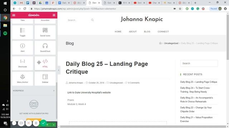229x128 pixels.
Task: Click the sidebar Search input field
Action: [x=199, y=63]
